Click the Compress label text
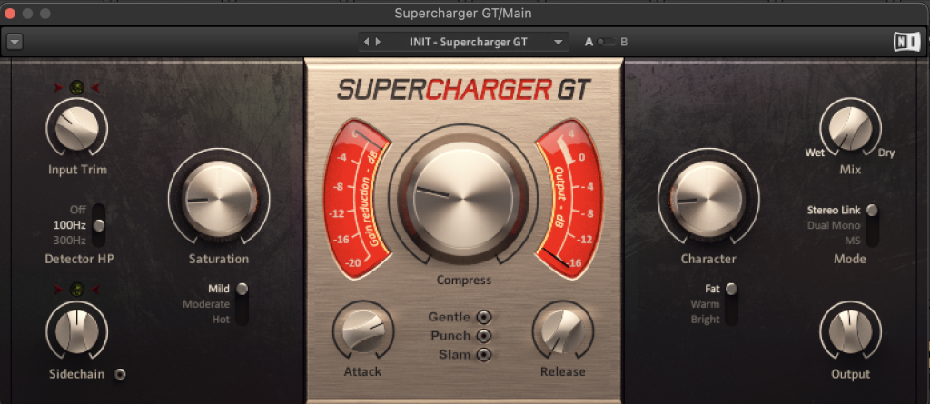Screen dimensions: 930x404 coord(464,280)
